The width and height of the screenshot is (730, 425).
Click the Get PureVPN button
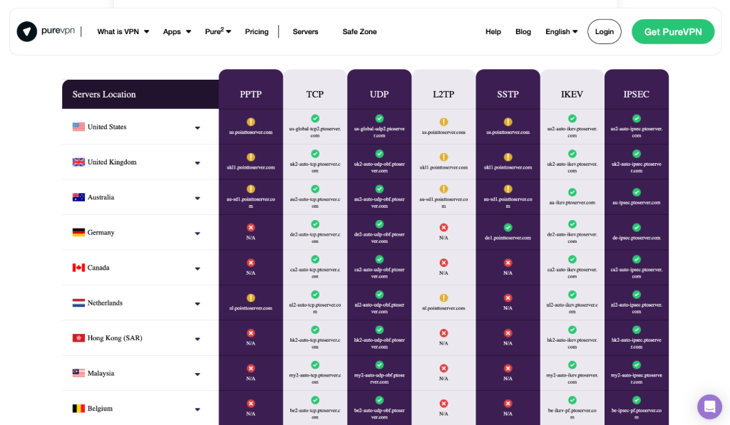point(673,31)
